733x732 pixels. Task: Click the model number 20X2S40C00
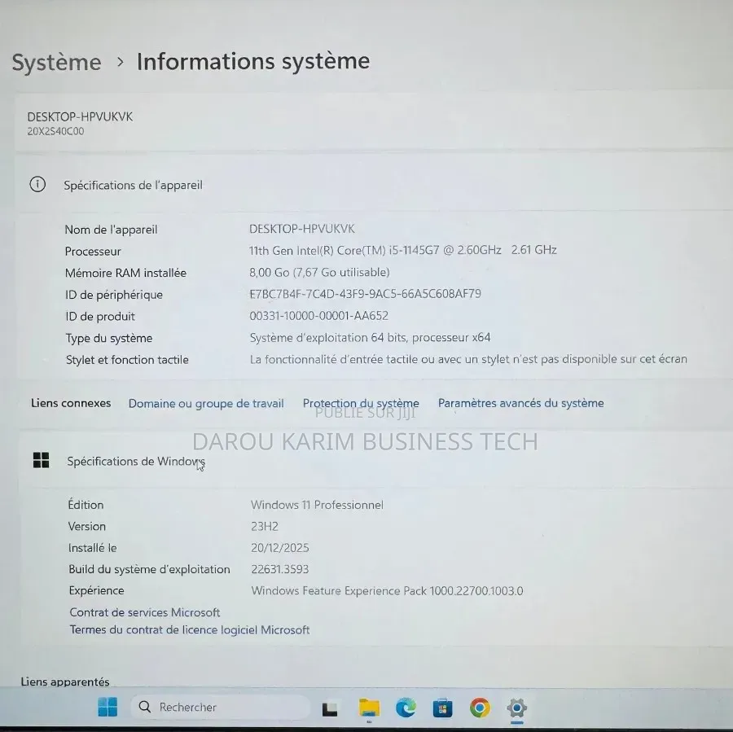(x=55, y=131)
